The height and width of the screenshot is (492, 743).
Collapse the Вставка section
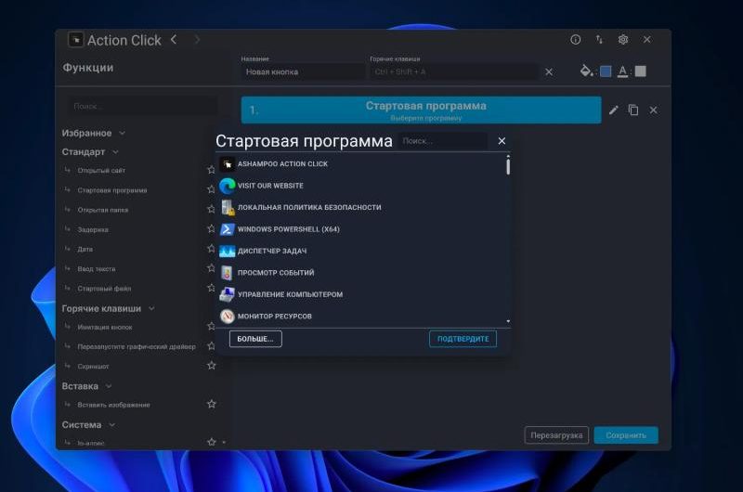109,386
